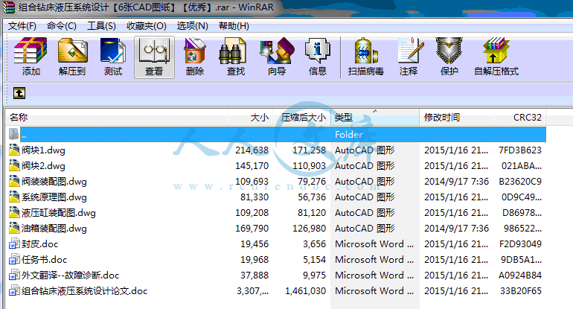
Task: Select file name 组合钻床液压系统设计论文.doc
Action: coord(84,291)
